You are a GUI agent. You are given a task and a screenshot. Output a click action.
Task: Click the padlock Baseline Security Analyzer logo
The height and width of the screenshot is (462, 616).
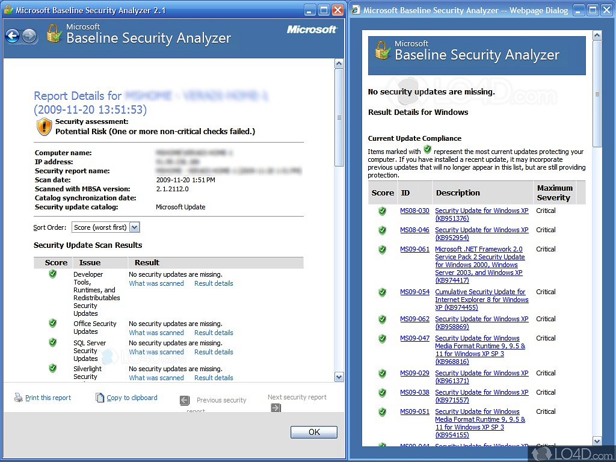(54, 34)
